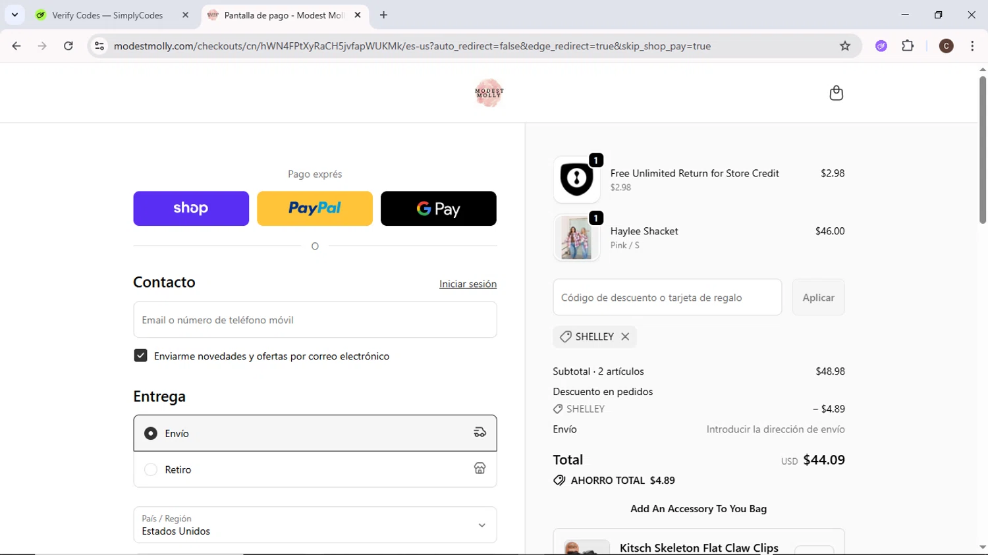Open the browser extensions puzzle icon
Screen dimensions: 988x555
coord(908,46)
